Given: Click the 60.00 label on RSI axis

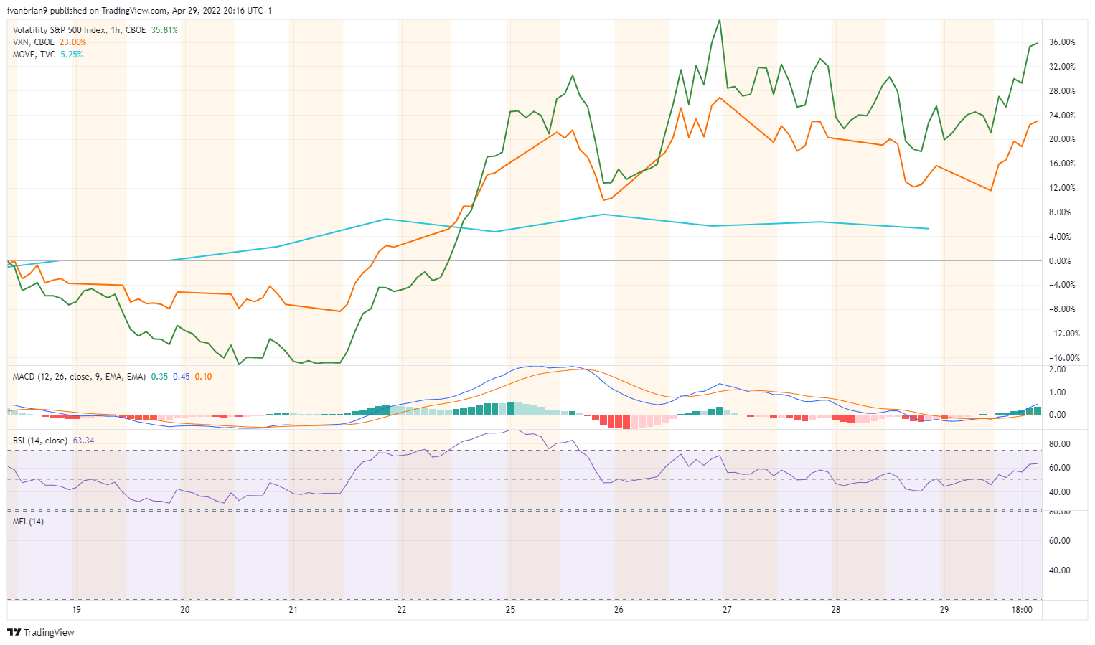Looking at the screenshot, I should tap(1060, 468).
